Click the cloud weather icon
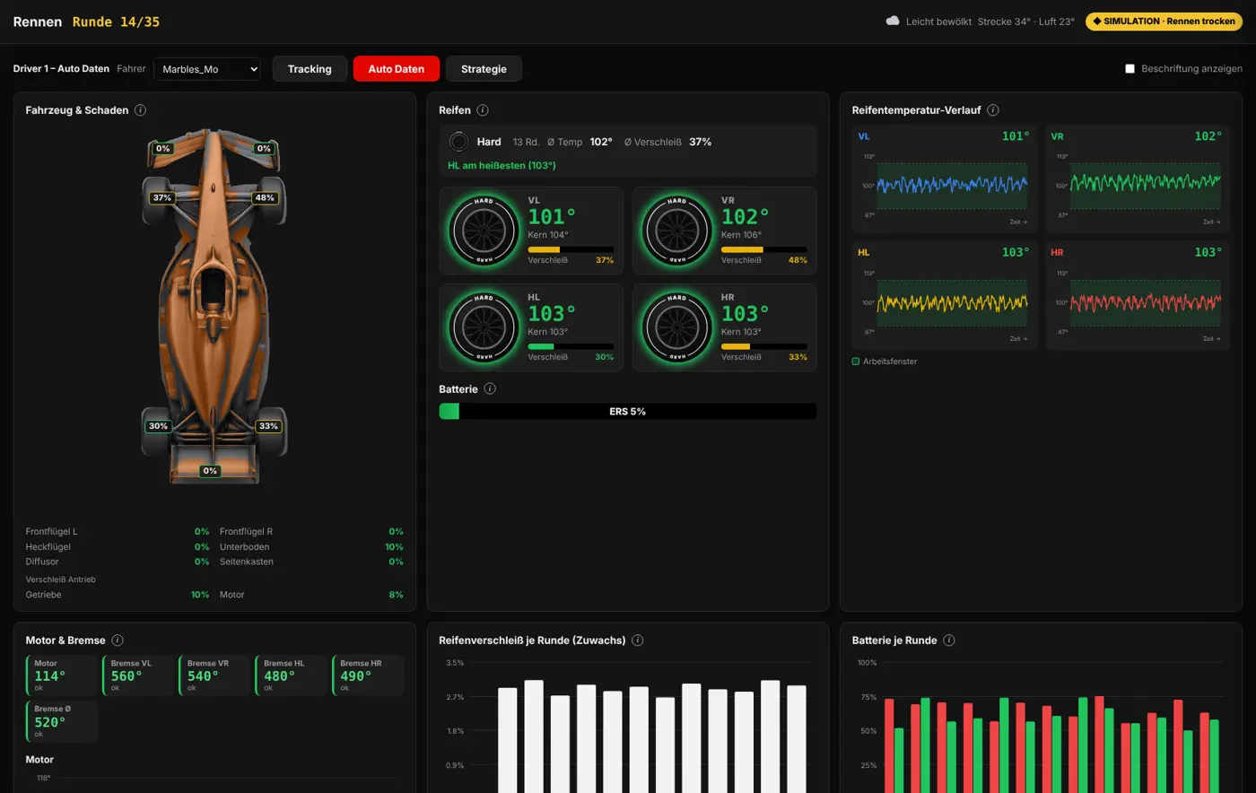Viewport: 1256px width, 793px height. (x=893, y=21)
